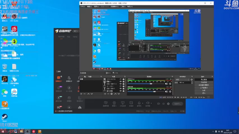
Task: Mute 桌面音频 channel speaker icon
Action: coord(166,92)
